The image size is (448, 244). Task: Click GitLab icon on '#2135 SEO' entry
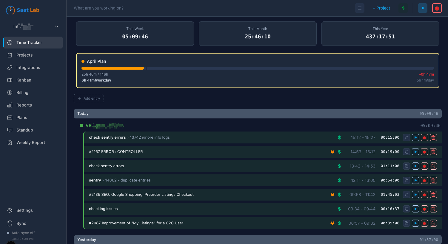[332, 195]
